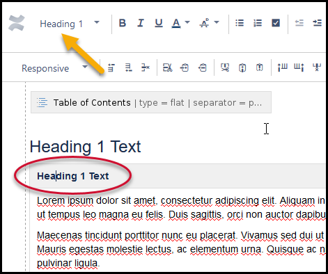The image size is (328, 274).
Task: Cut the table column
Action: pos(225,67)
